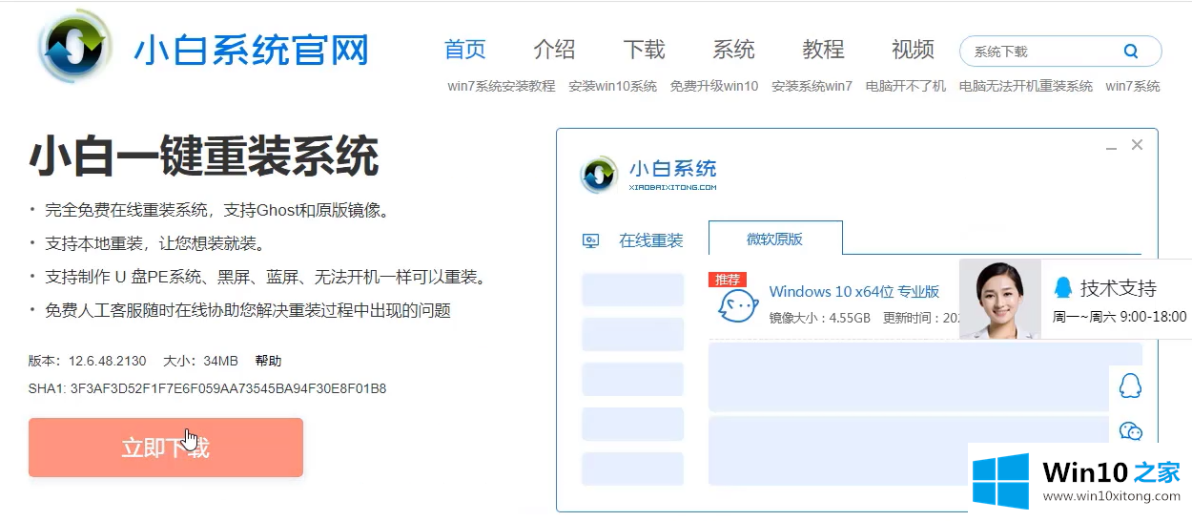Open the 系统 navigation item
The height and width of the screenshot is (521, 1192).
(x=733, y=50)
